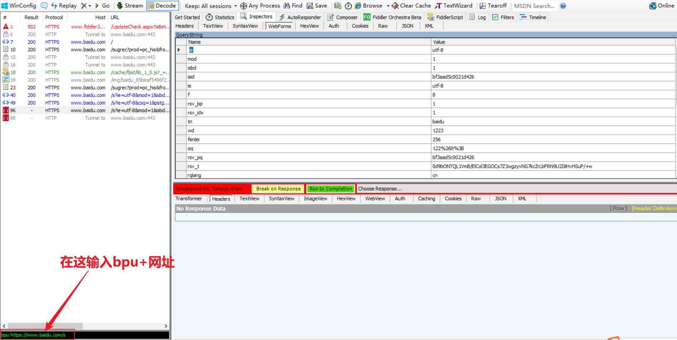Select the isid value bf3aad5c0021d426
677x340 pixels.
tap(553, 77)
